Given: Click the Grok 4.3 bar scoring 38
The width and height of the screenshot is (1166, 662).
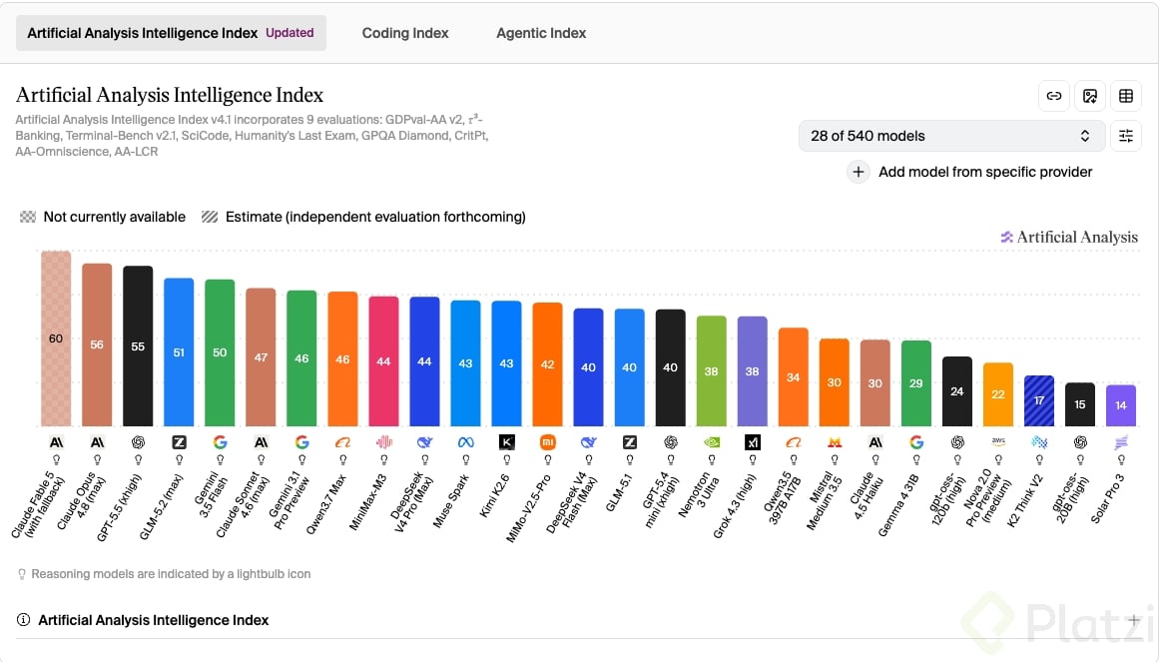Looking at the screenshot, I should click(x=753, y=371).
